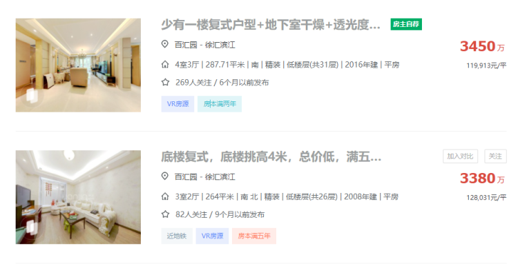
Task: Open VR badge on second listing photo
Action: pos(31,227)
